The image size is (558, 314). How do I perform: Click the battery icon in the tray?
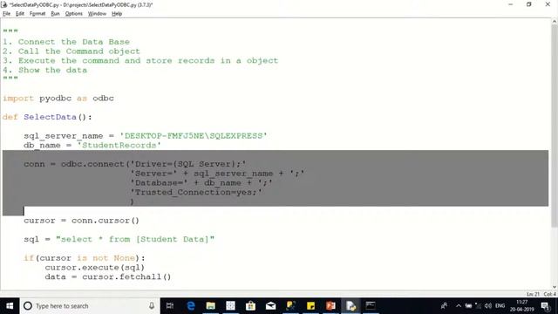click(x=468, y=306)
